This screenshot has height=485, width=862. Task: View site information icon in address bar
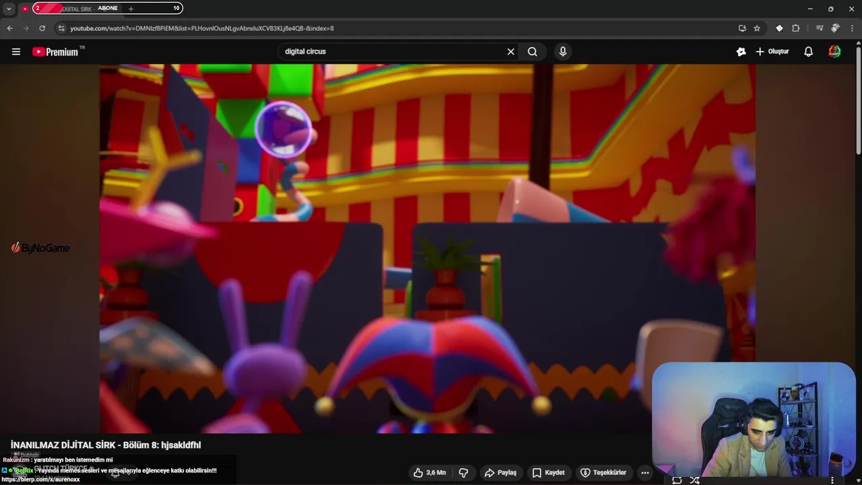pos(61,28)
